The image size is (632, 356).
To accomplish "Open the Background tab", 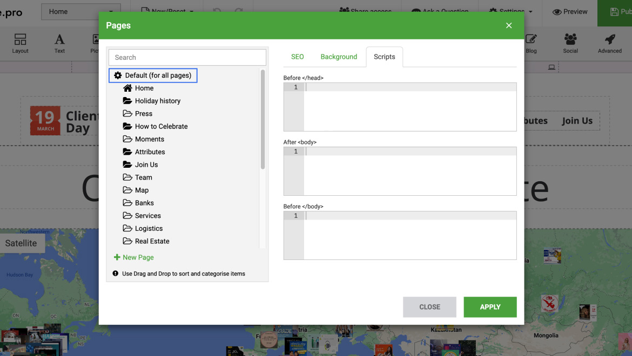I will (339, 57).
